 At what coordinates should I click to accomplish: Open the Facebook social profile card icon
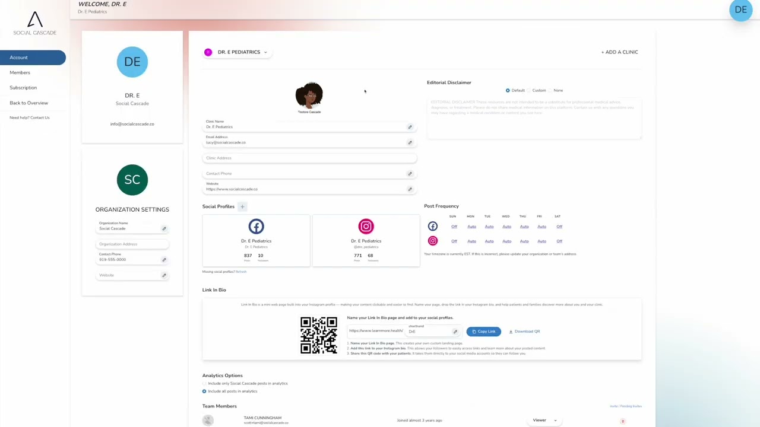256,227
